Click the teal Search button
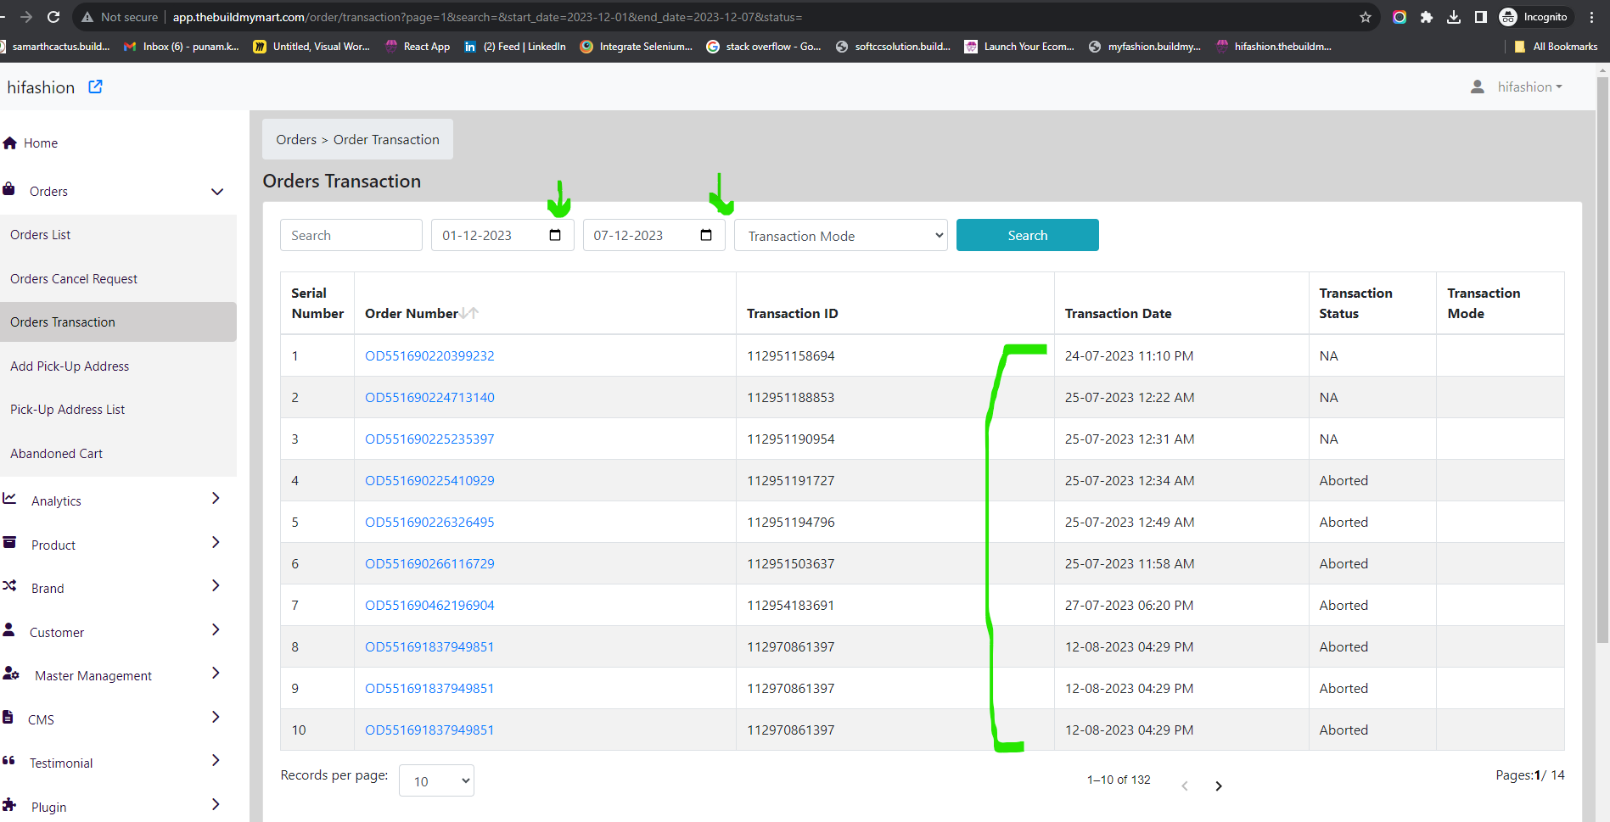This screenshot has width=1610, height=822. (x=1028, y=235)
